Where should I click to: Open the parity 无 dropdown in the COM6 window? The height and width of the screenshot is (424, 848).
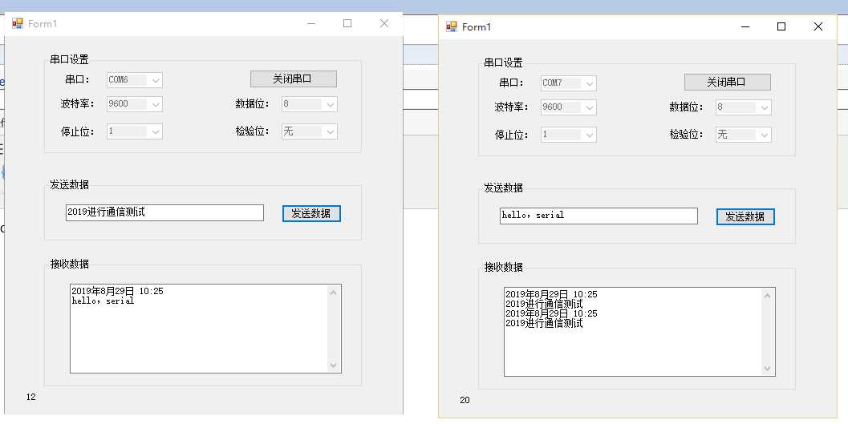coord(310,131)
